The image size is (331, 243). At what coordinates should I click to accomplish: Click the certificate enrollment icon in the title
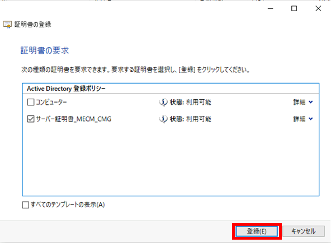coord(7,25)
